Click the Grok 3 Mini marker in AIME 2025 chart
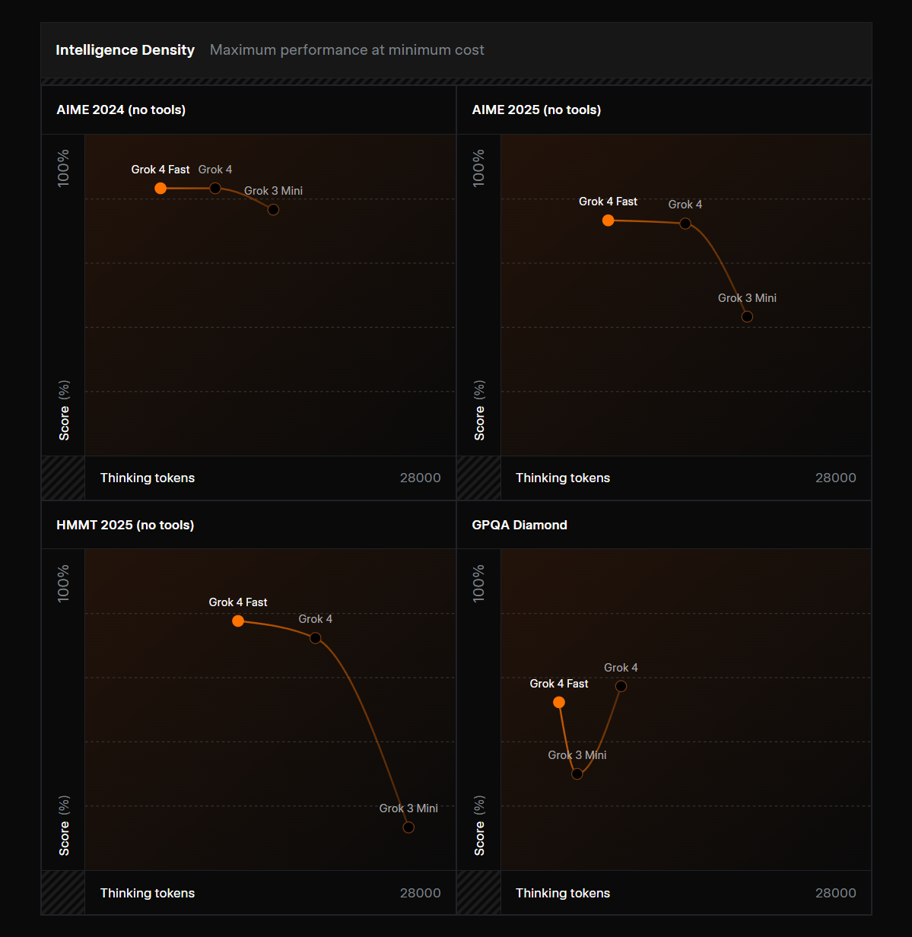 746,316
